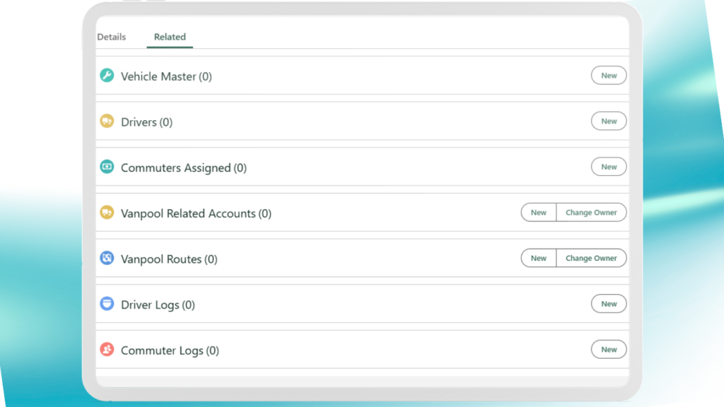Create a new Vehicle Master record
This screenshot has width=724, height=407.
click(x=609, y=76)
